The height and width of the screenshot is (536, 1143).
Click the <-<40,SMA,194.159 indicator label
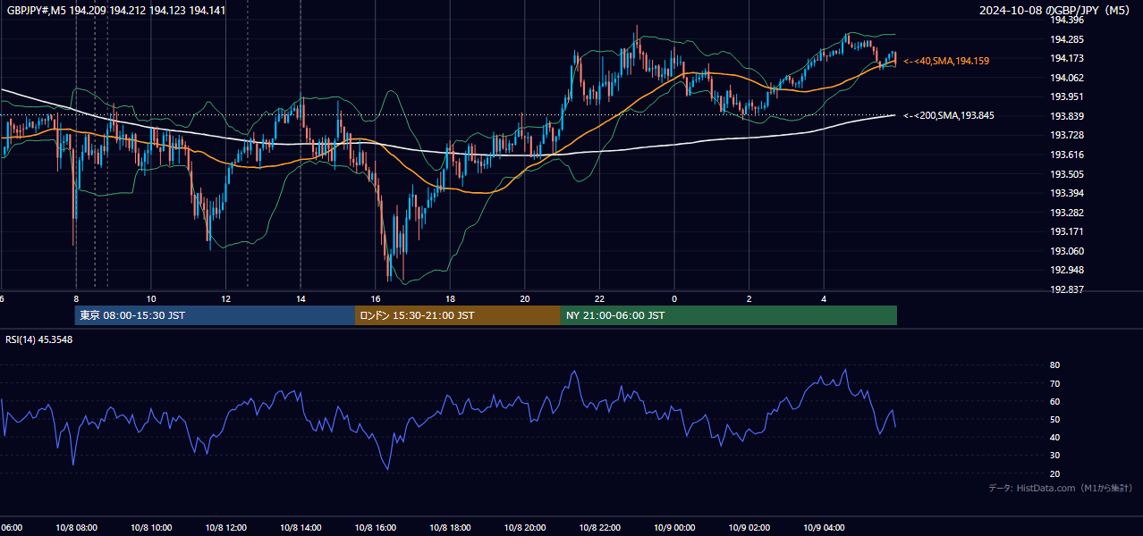point(946,61)
